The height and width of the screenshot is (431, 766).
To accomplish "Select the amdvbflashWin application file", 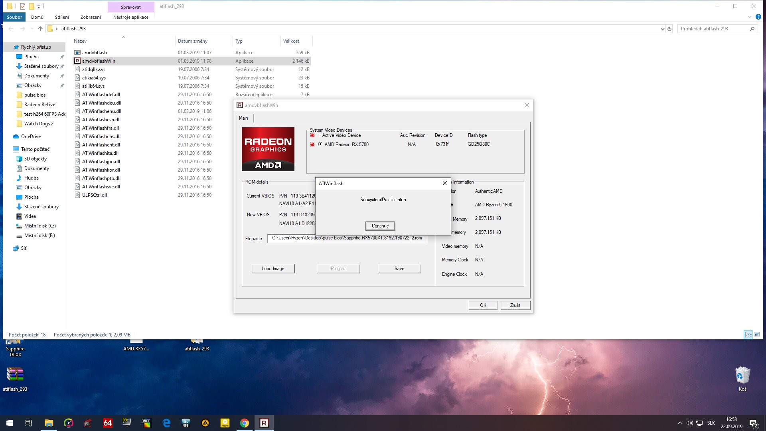I will [x=99, y=61].
